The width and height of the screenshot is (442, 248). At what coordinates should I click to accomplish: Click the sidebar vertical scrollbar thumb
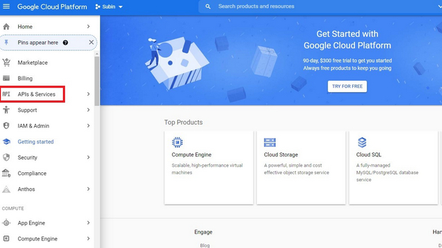coord(97,81)
